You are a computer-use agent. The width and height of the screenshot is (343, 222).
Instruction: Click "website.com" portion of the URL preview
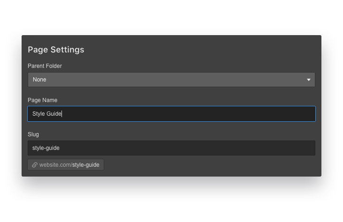[x=54, y=165]
